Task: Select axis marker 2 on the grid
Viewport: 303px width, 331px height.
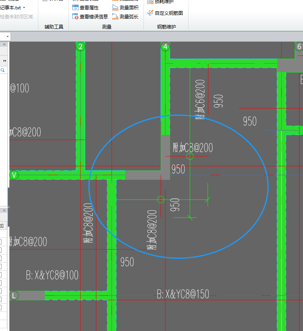Action: click(x=80, y=47)
